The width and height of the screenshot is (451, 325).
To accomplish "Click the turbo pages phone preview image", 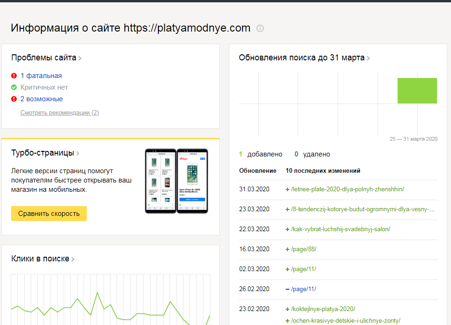I will pos(176,181).
